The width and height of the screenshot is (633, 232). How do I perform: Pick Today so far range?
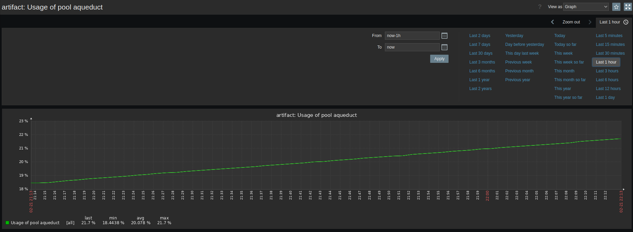(565, 44)
